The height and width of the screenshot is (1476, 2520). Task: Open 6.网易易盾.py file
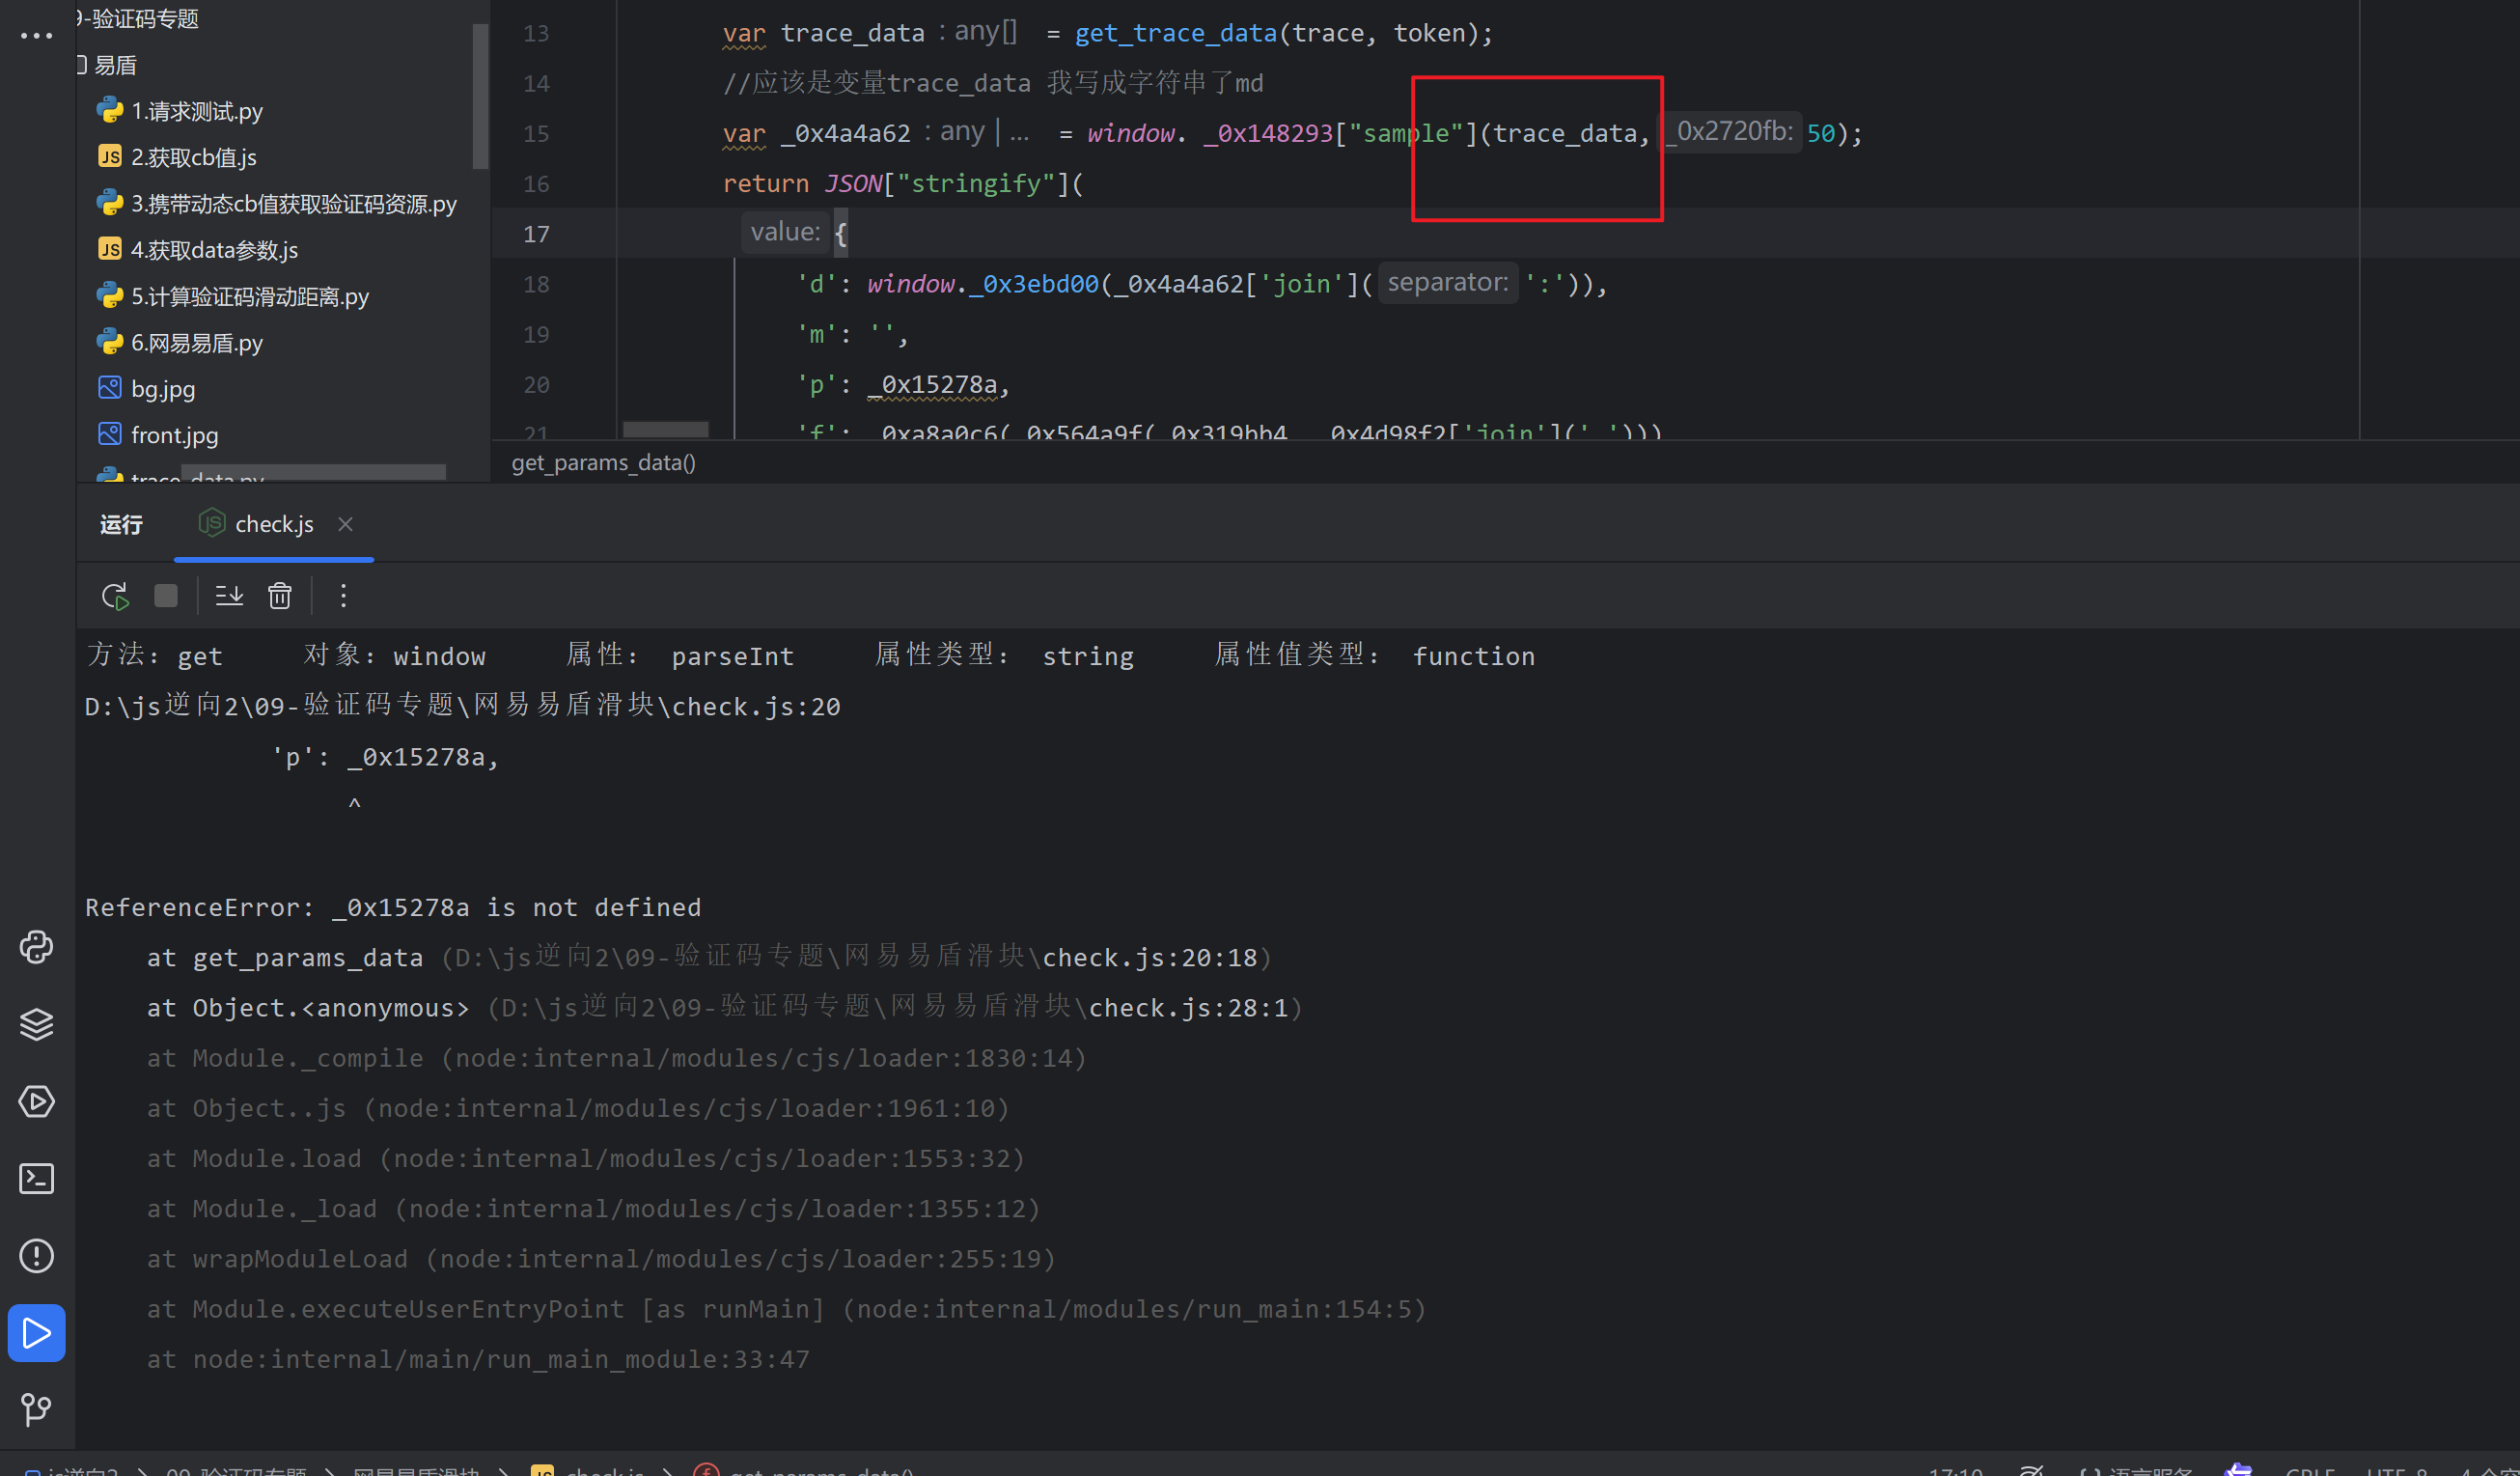point(197,343)
